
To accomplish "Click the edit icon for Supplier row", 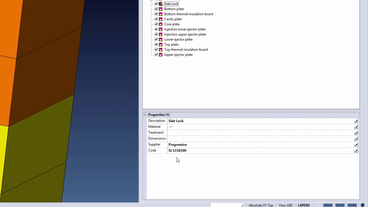I will tap(356, 145).
